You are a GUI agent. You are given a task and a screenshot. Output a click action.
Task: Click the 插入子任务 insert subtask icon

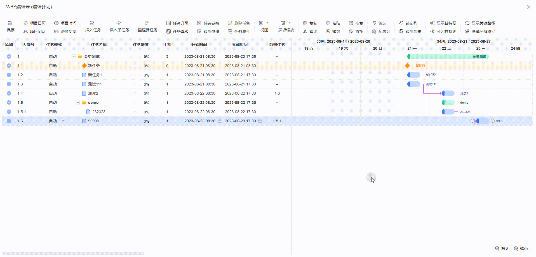coord(119,23)
